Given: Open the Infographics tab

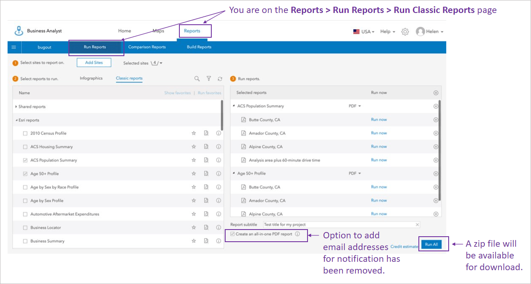Looking at the screenshot, I should 91,78.
